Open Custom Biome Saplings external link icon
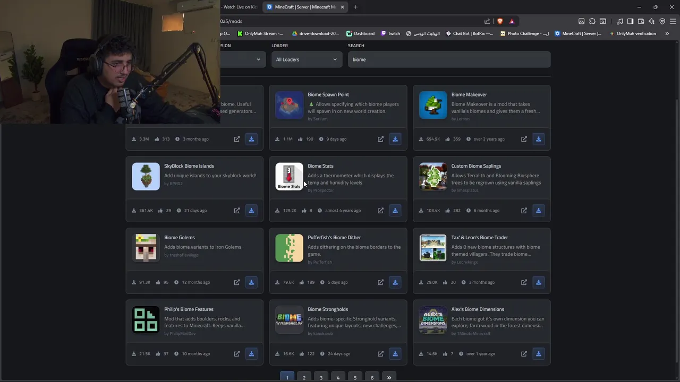 click(524, 211)
